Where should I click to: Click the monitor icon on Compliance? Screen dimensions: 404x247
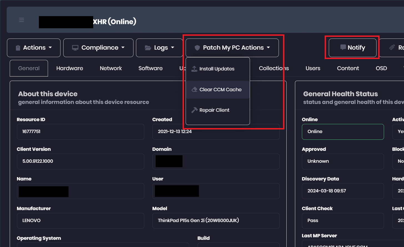[x=75, y=48]
